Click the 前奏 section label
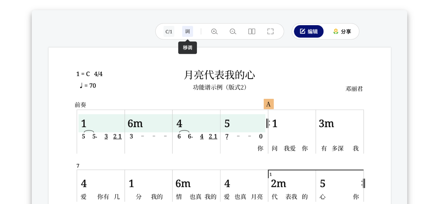This screenshot has width=439, height=204. pyautogui.click(x=80, y=105)
